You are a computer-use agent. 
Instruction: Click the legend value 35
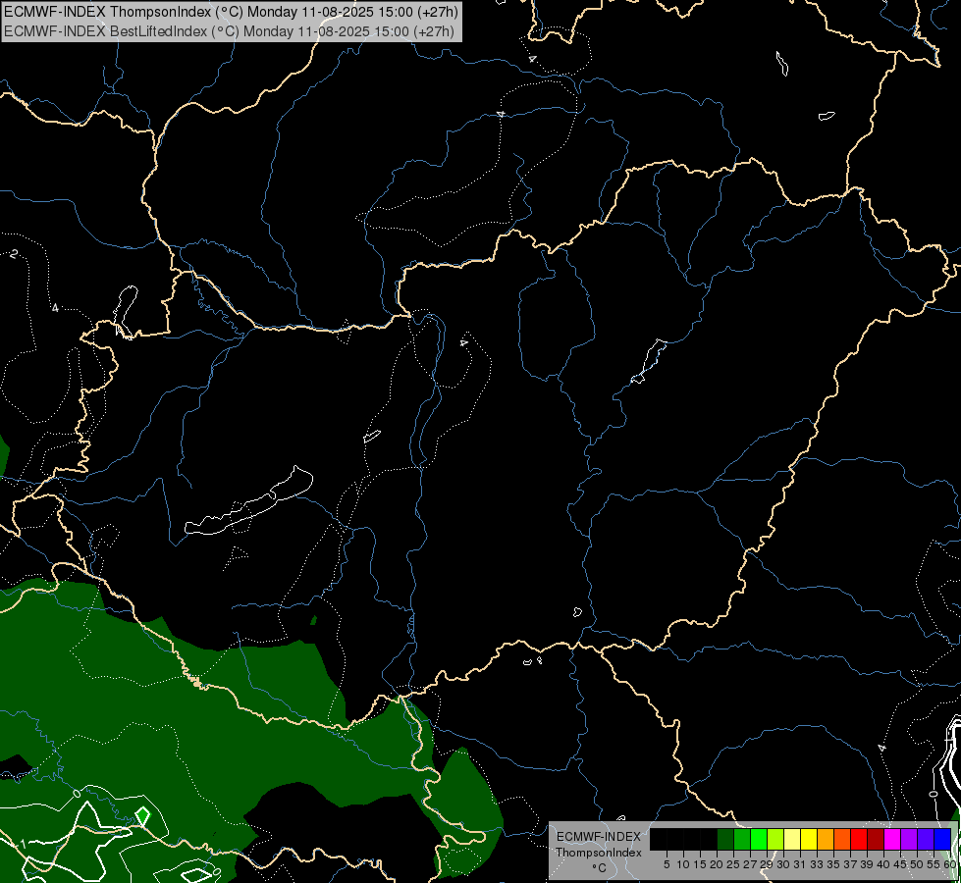pos(833,864)
